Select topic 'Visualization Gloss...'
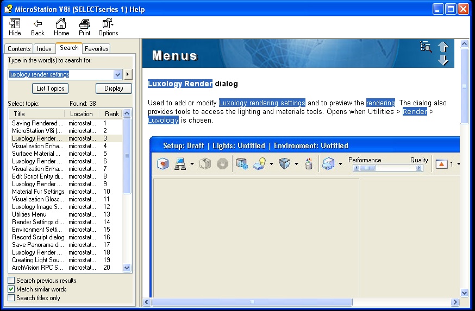 point(66,199)
